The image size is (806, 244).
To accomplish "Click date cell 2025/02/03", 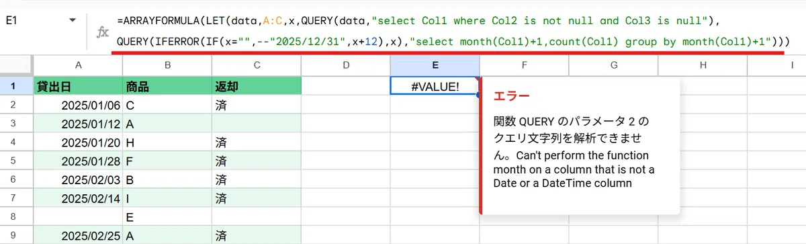I will (78, 180).
